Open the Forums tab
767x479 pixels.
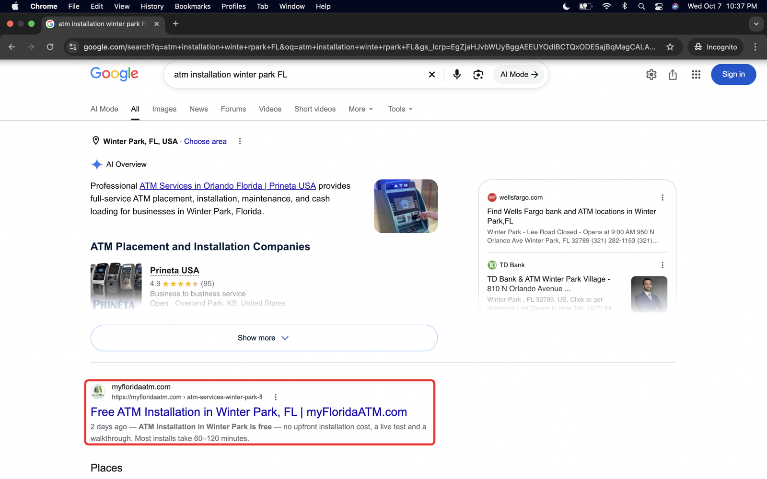(x=233, y=109)
